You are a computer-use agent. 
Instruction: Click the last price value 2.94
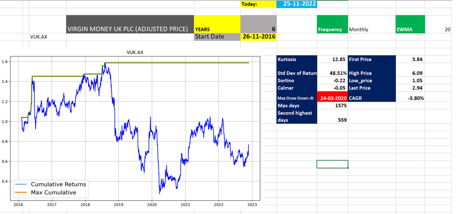[410, 88]
